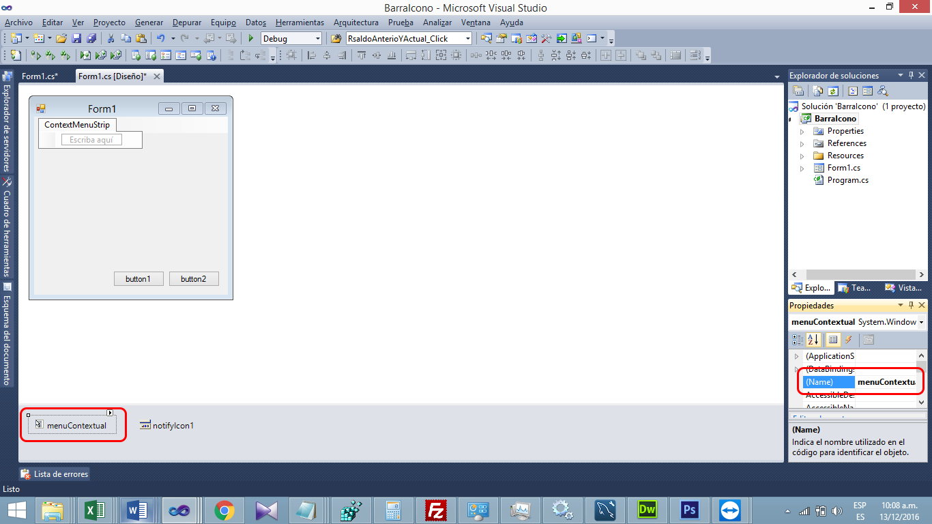932x524 pixels.
Task: Click the Events lightning bolt in Propiedades
Action: click(848, 339)
